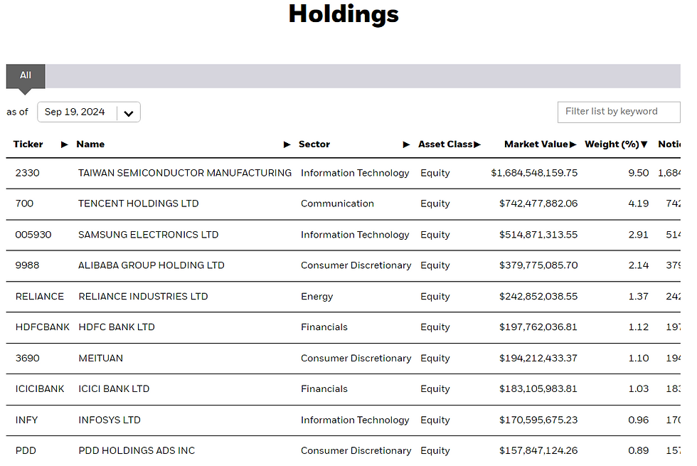Viewport: 697px width, 466px height.
Task: Select ALIBABA GROUP HOLDING LTD name
Action: [151, 265]
